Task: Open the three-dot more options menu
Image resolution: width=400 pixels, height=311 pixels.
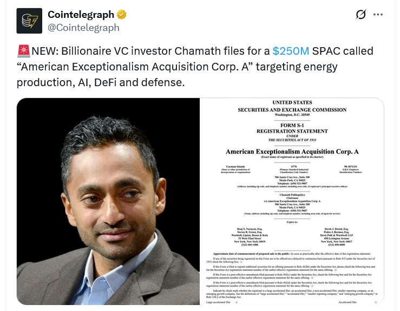Action: click(378, 15)
